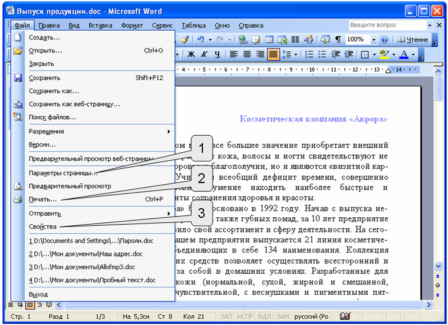Click the Redo arrow icon
Image resolution: width=448 pixels, height=325 pixels.
click(220, 39)
